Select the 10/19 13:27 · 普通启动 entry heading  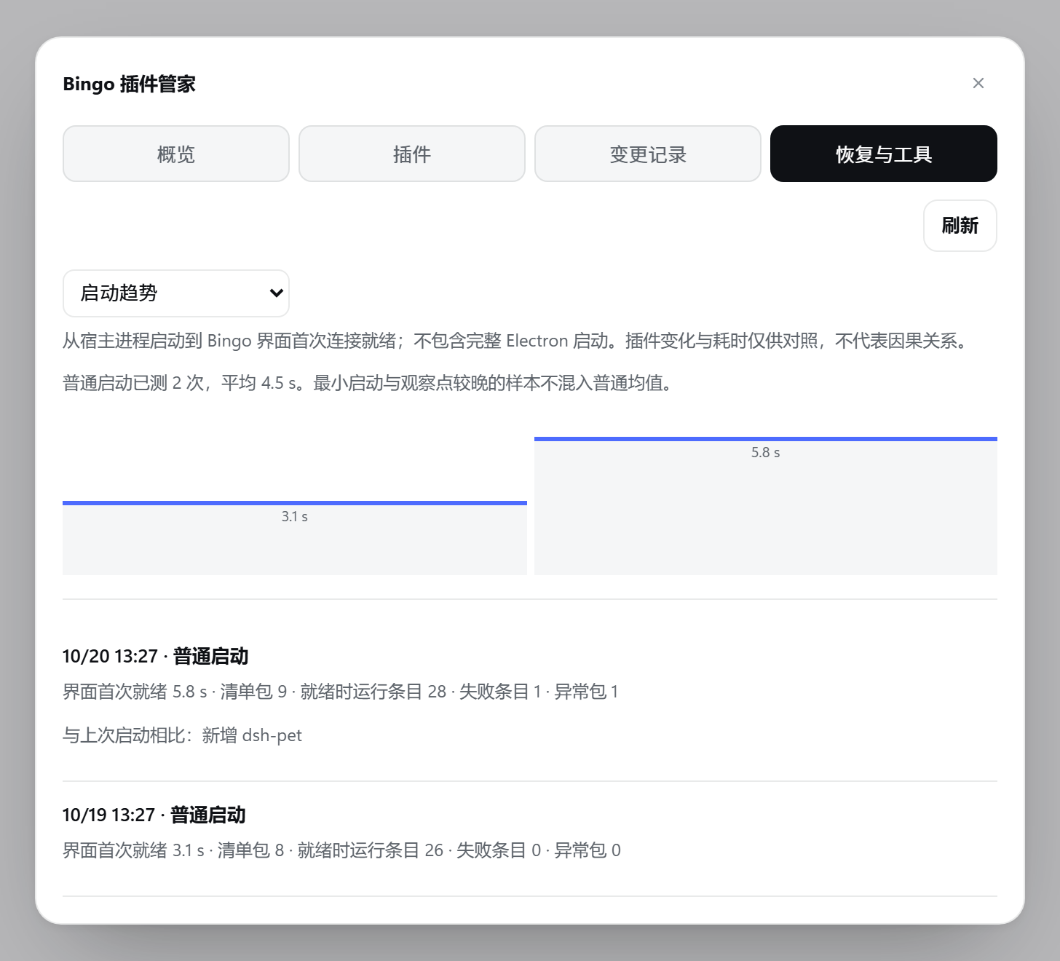[x=154, y=815]
